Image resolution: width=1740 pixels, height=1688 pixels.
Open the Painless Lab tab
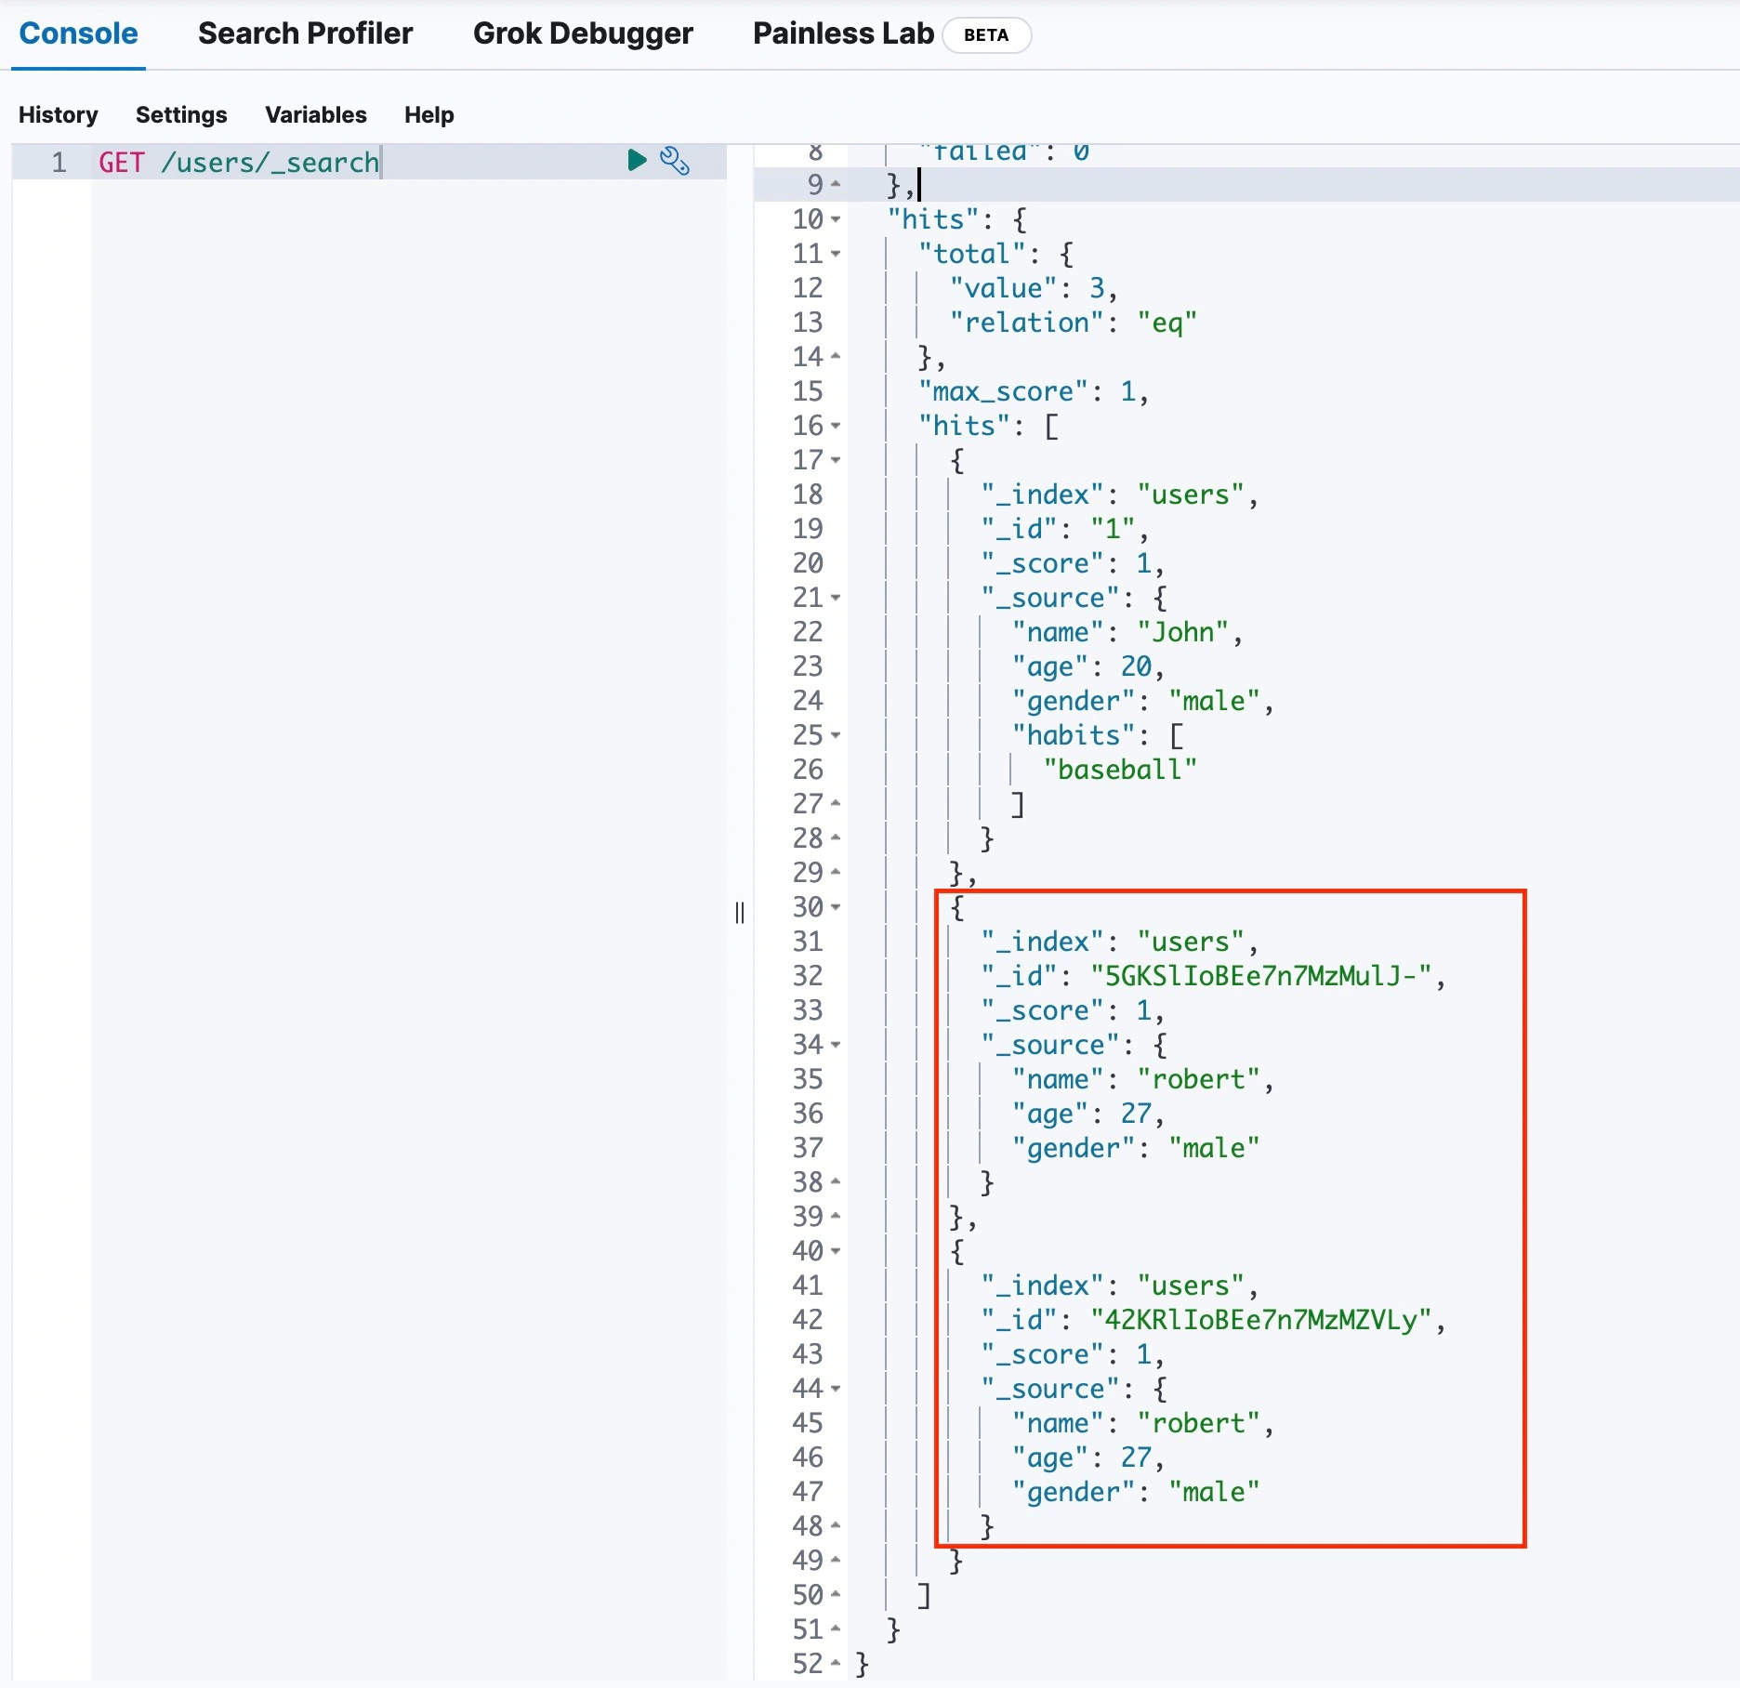pyautogui.click(x=842, y=33)
